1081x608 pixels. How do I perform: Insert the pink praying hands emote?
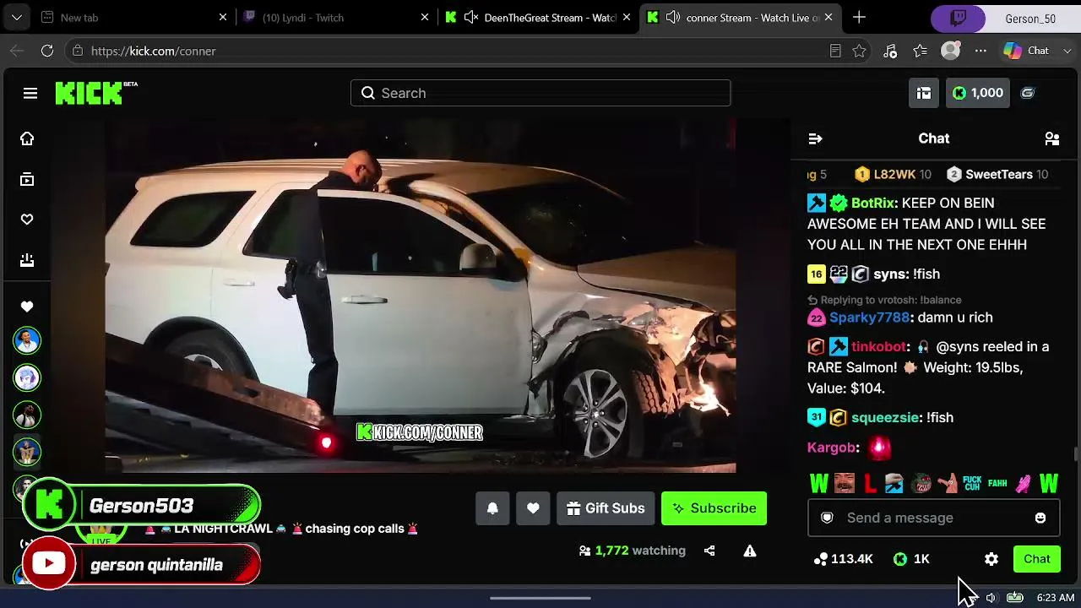tap(1024, 484)
